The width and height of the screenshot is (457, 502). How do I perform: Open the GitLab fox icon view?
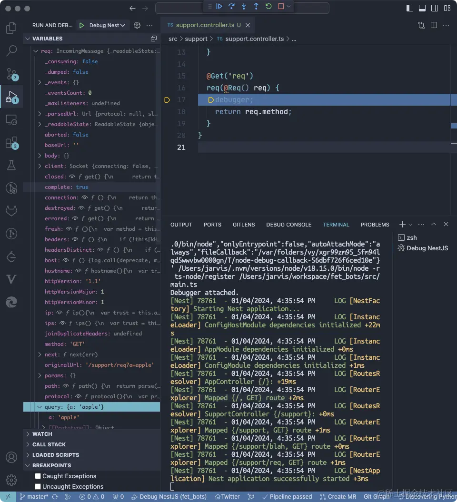[11, 211]
